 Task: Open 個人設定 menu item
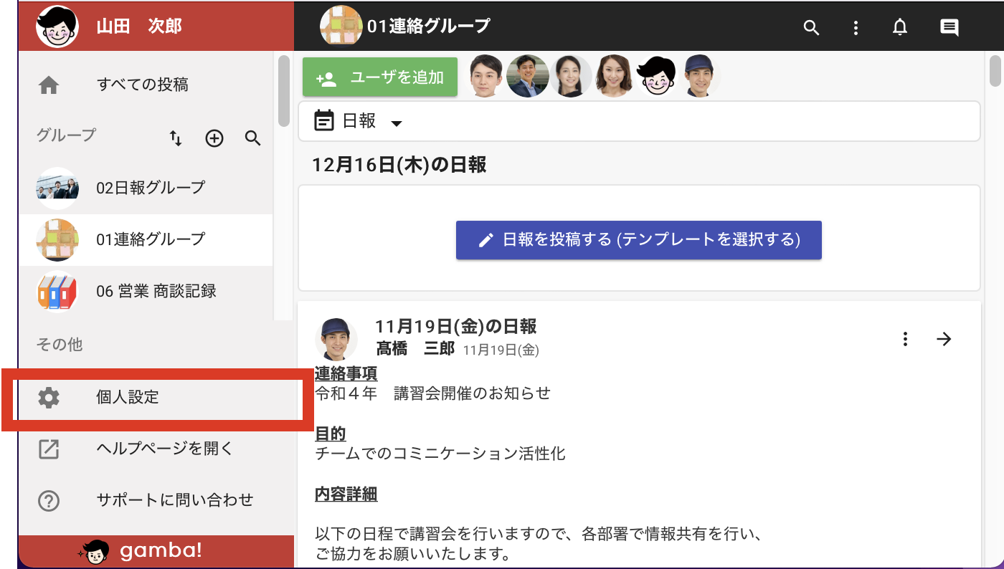(156, 397)
